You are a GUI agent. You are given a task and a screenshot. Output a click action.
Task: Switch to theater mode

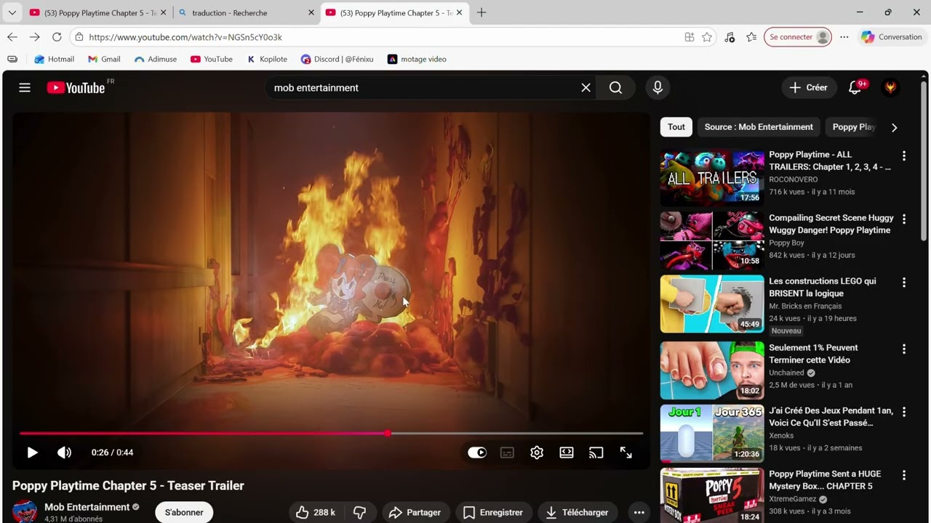tap(567, 453)
